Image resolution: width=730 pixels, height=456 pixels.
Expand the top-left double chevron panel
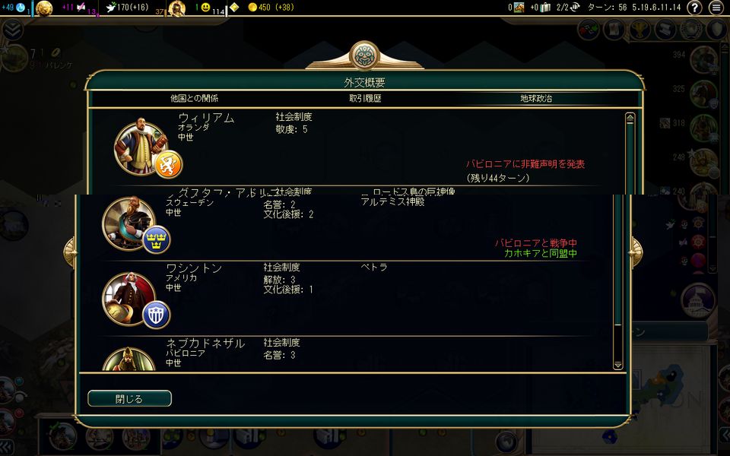(x=13, y=30)
